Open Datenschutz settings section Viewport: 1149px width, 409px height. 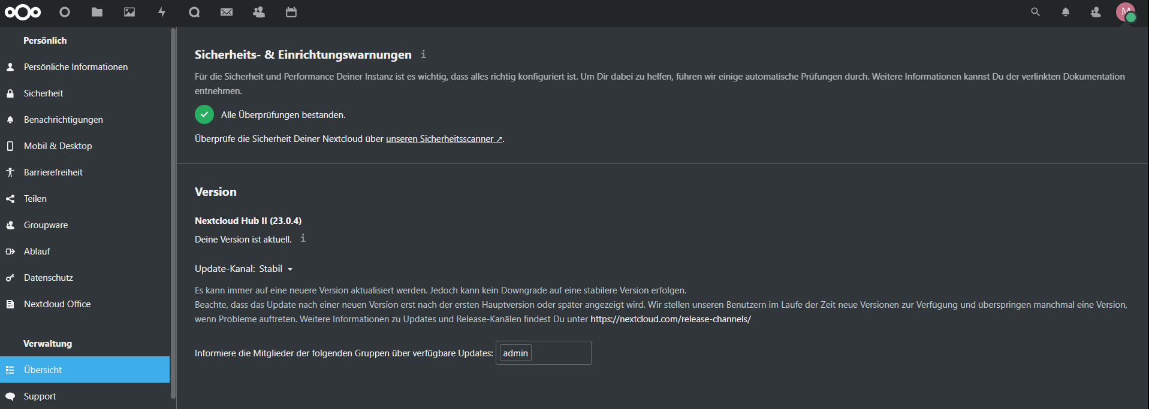click(85, 278)
